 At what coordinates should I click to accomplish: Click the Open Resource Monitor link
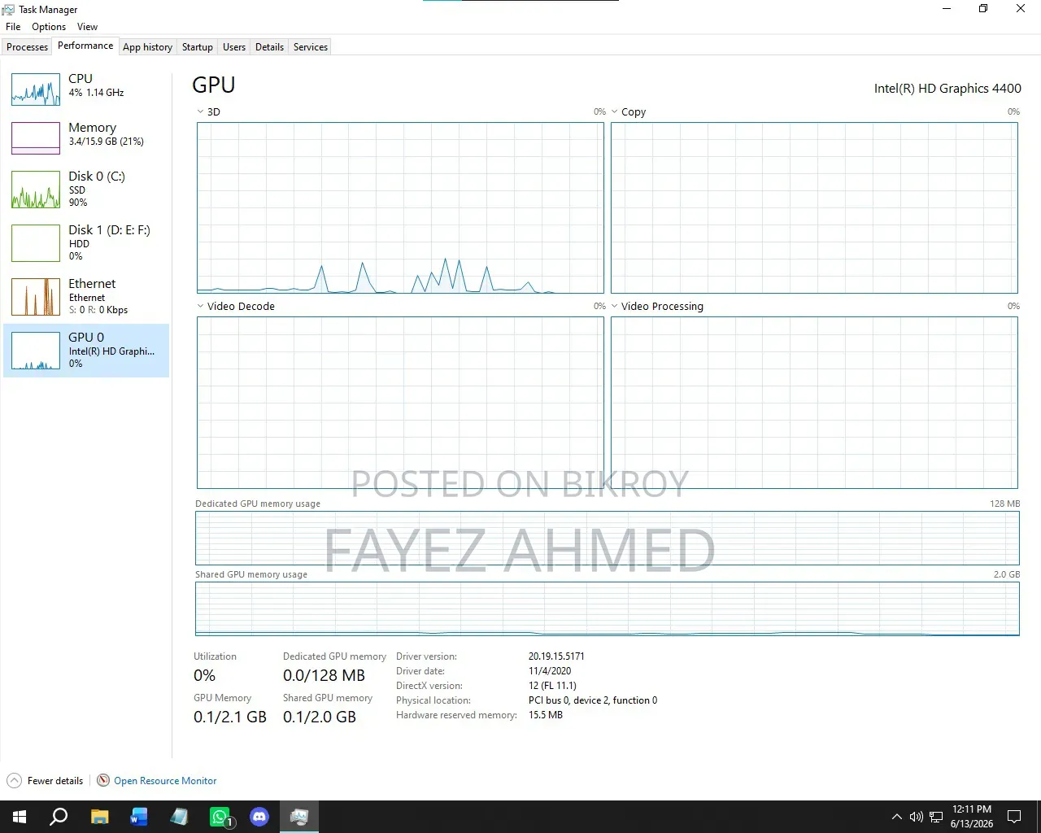tap(165, 781)
